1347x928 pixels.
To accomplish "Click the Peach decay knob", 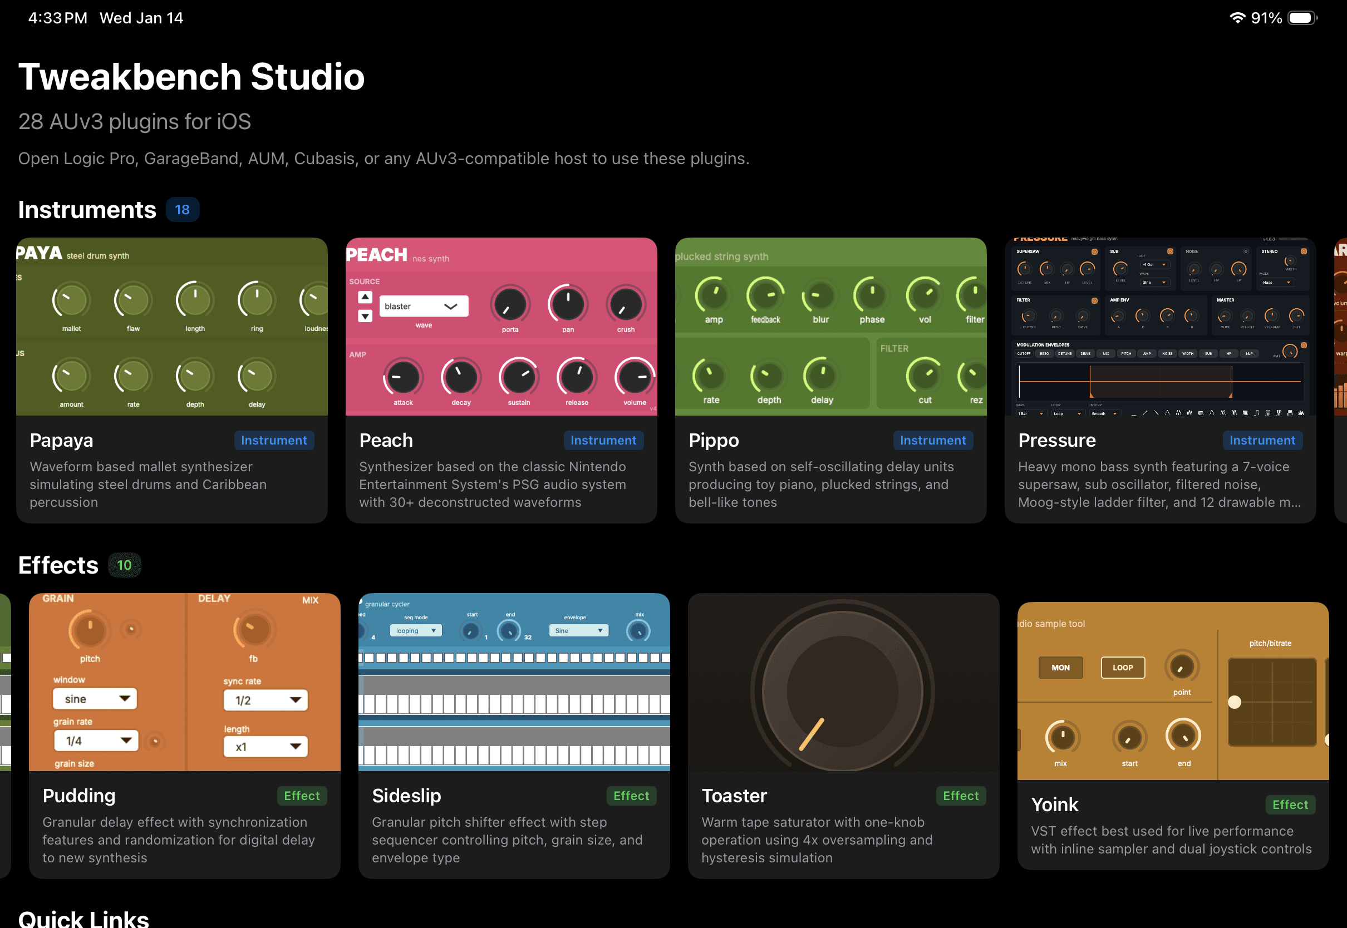I will tap(461, 377).
